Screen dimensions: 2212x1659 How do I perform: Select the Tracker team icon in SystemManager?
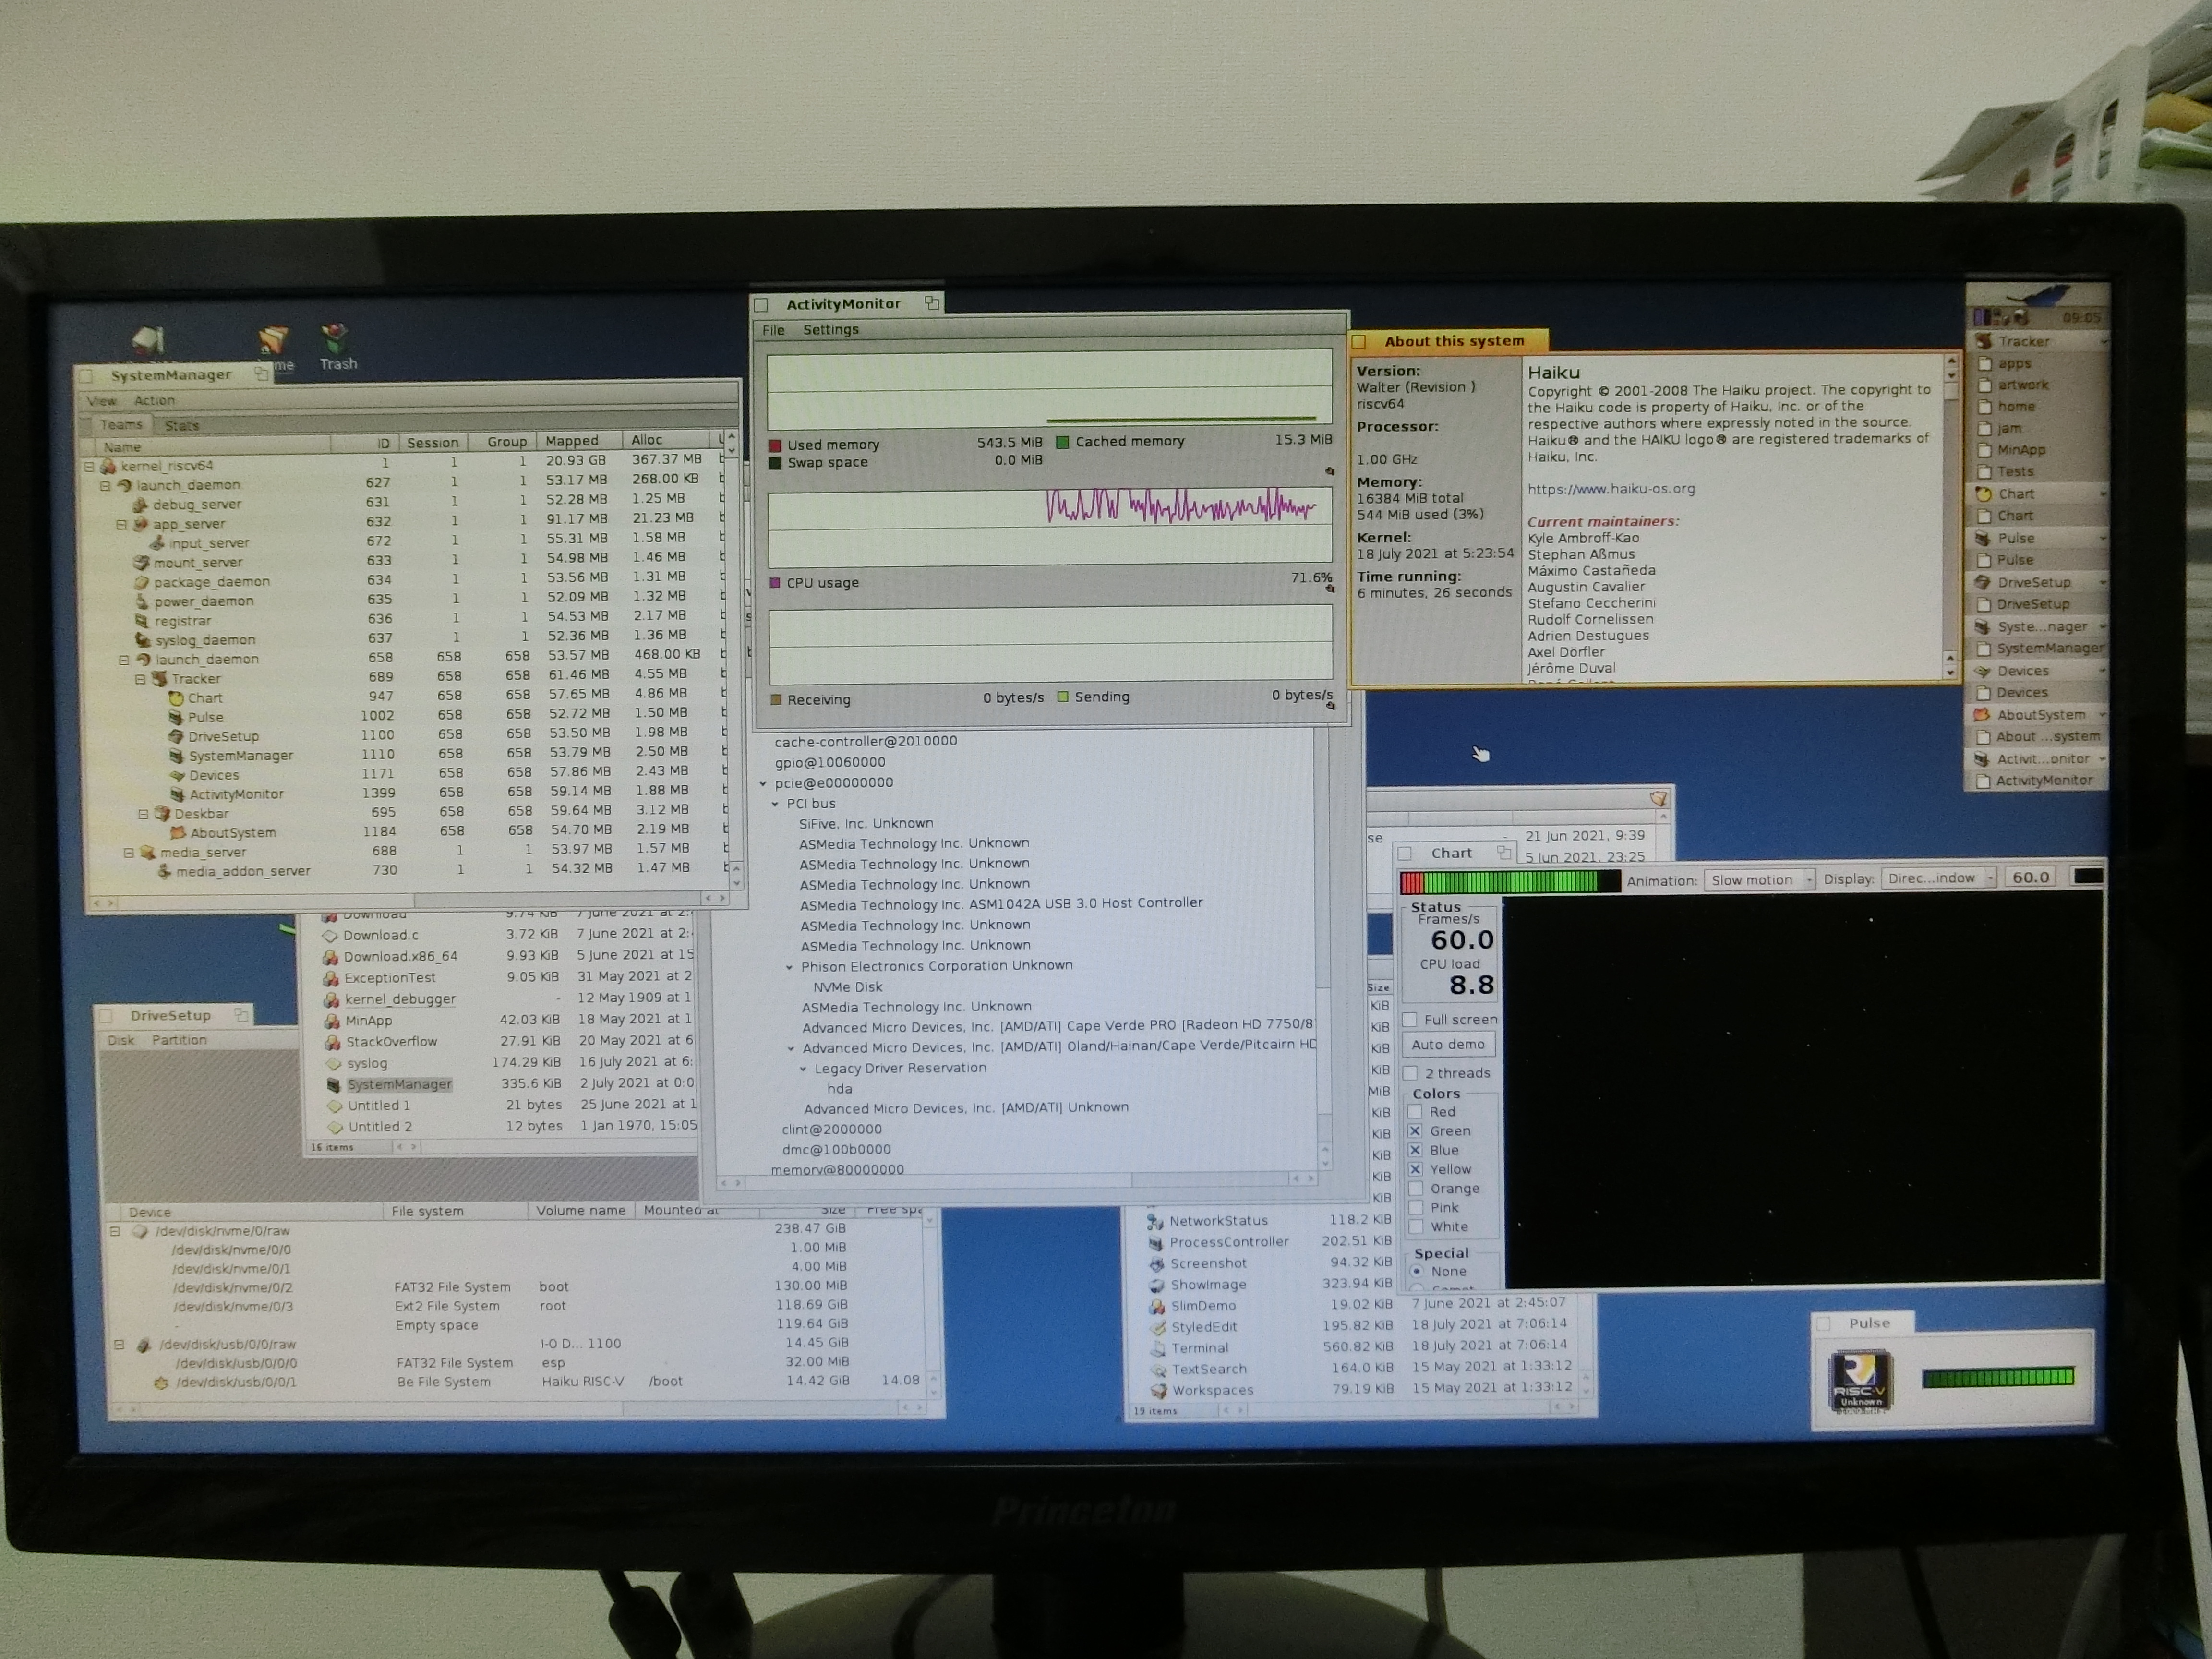[x=159, y=679]
